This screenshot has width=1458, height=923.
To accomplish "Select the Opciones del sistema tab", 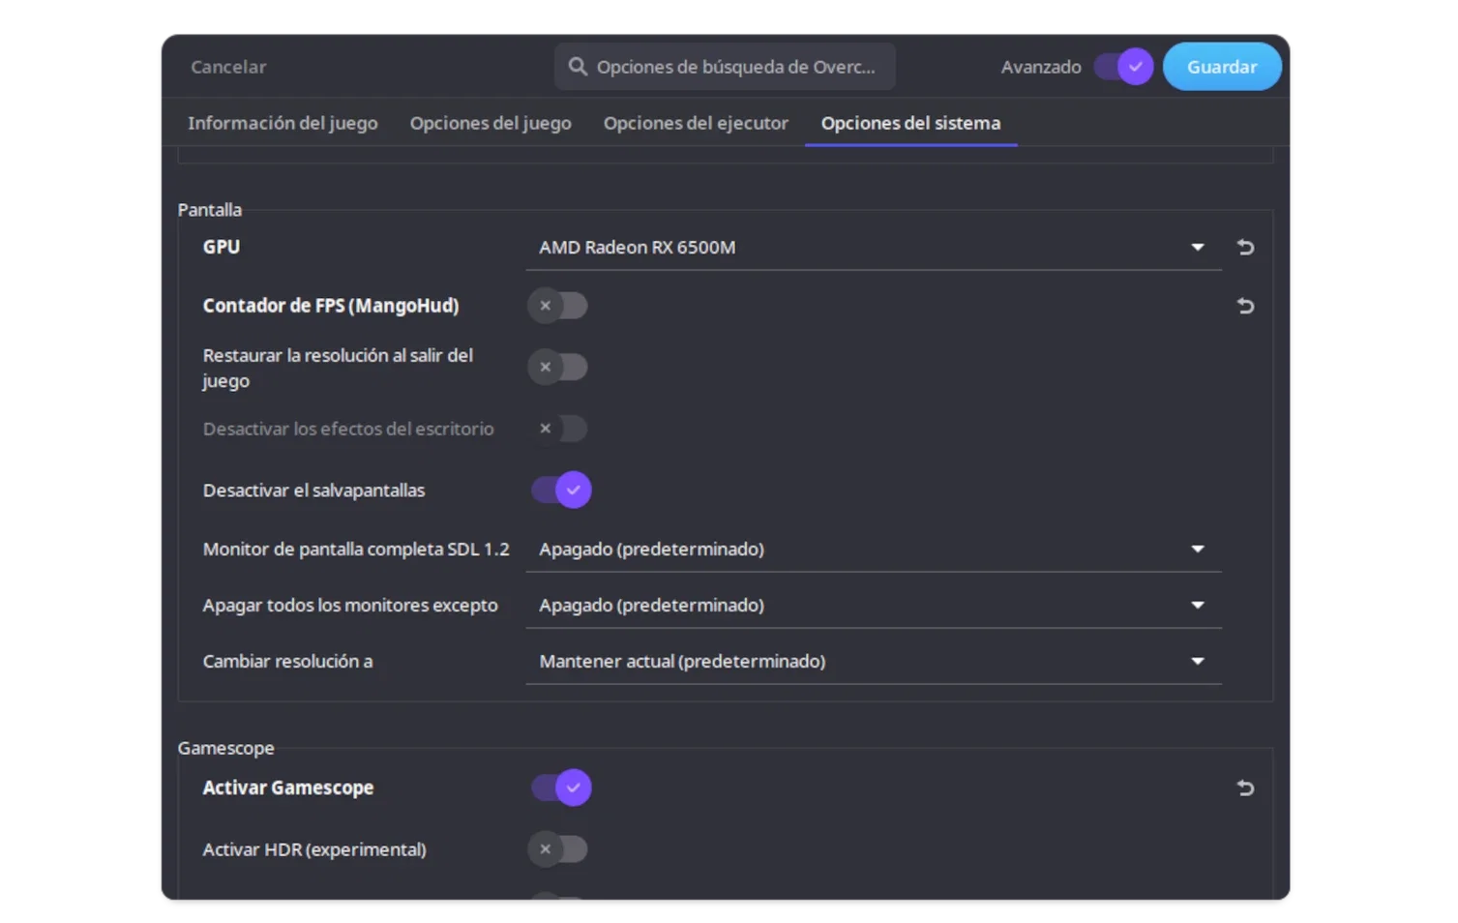I will [910, 124].
